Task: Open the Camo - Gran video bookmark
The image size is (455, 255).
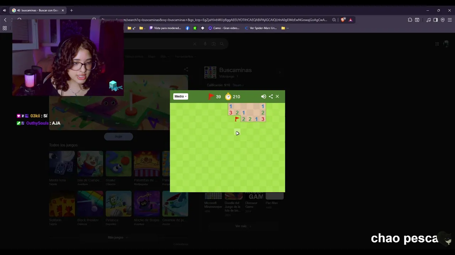Action: 224,28
